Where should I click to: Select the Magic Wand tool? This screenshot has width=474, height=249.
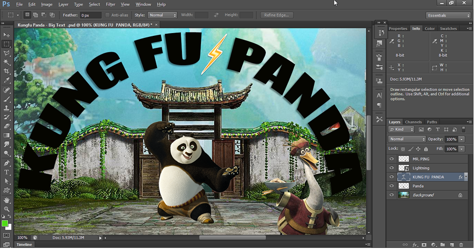click(6, 62)
